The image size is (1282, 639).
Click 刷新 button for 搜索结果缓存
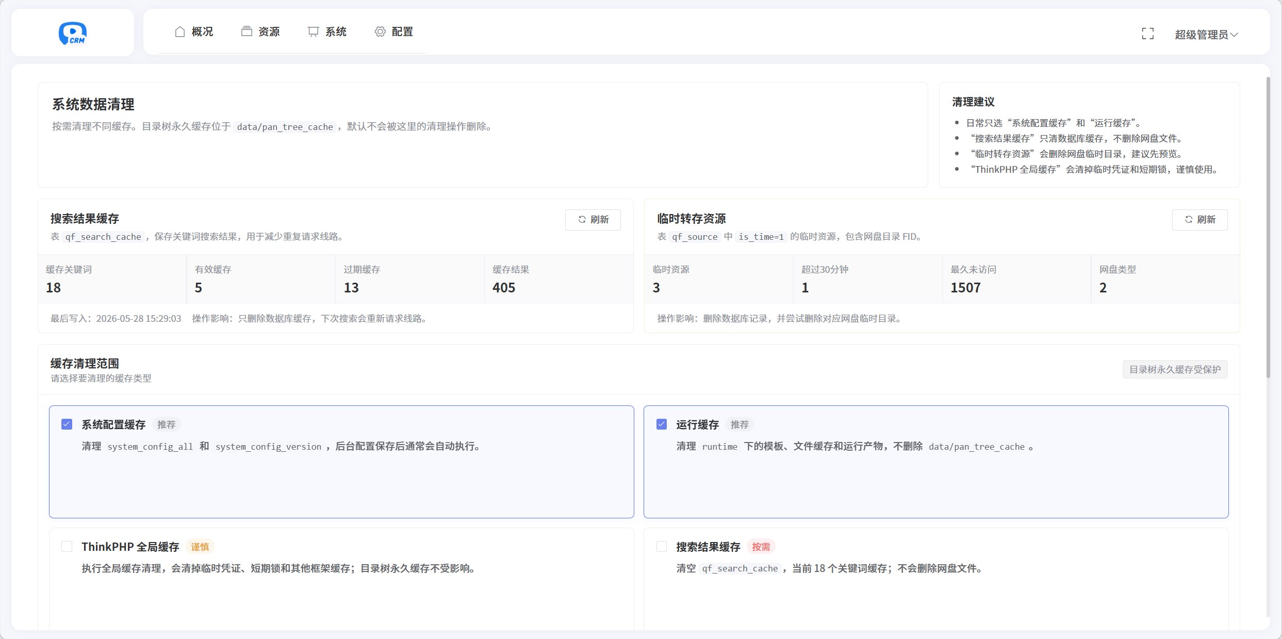593,220
